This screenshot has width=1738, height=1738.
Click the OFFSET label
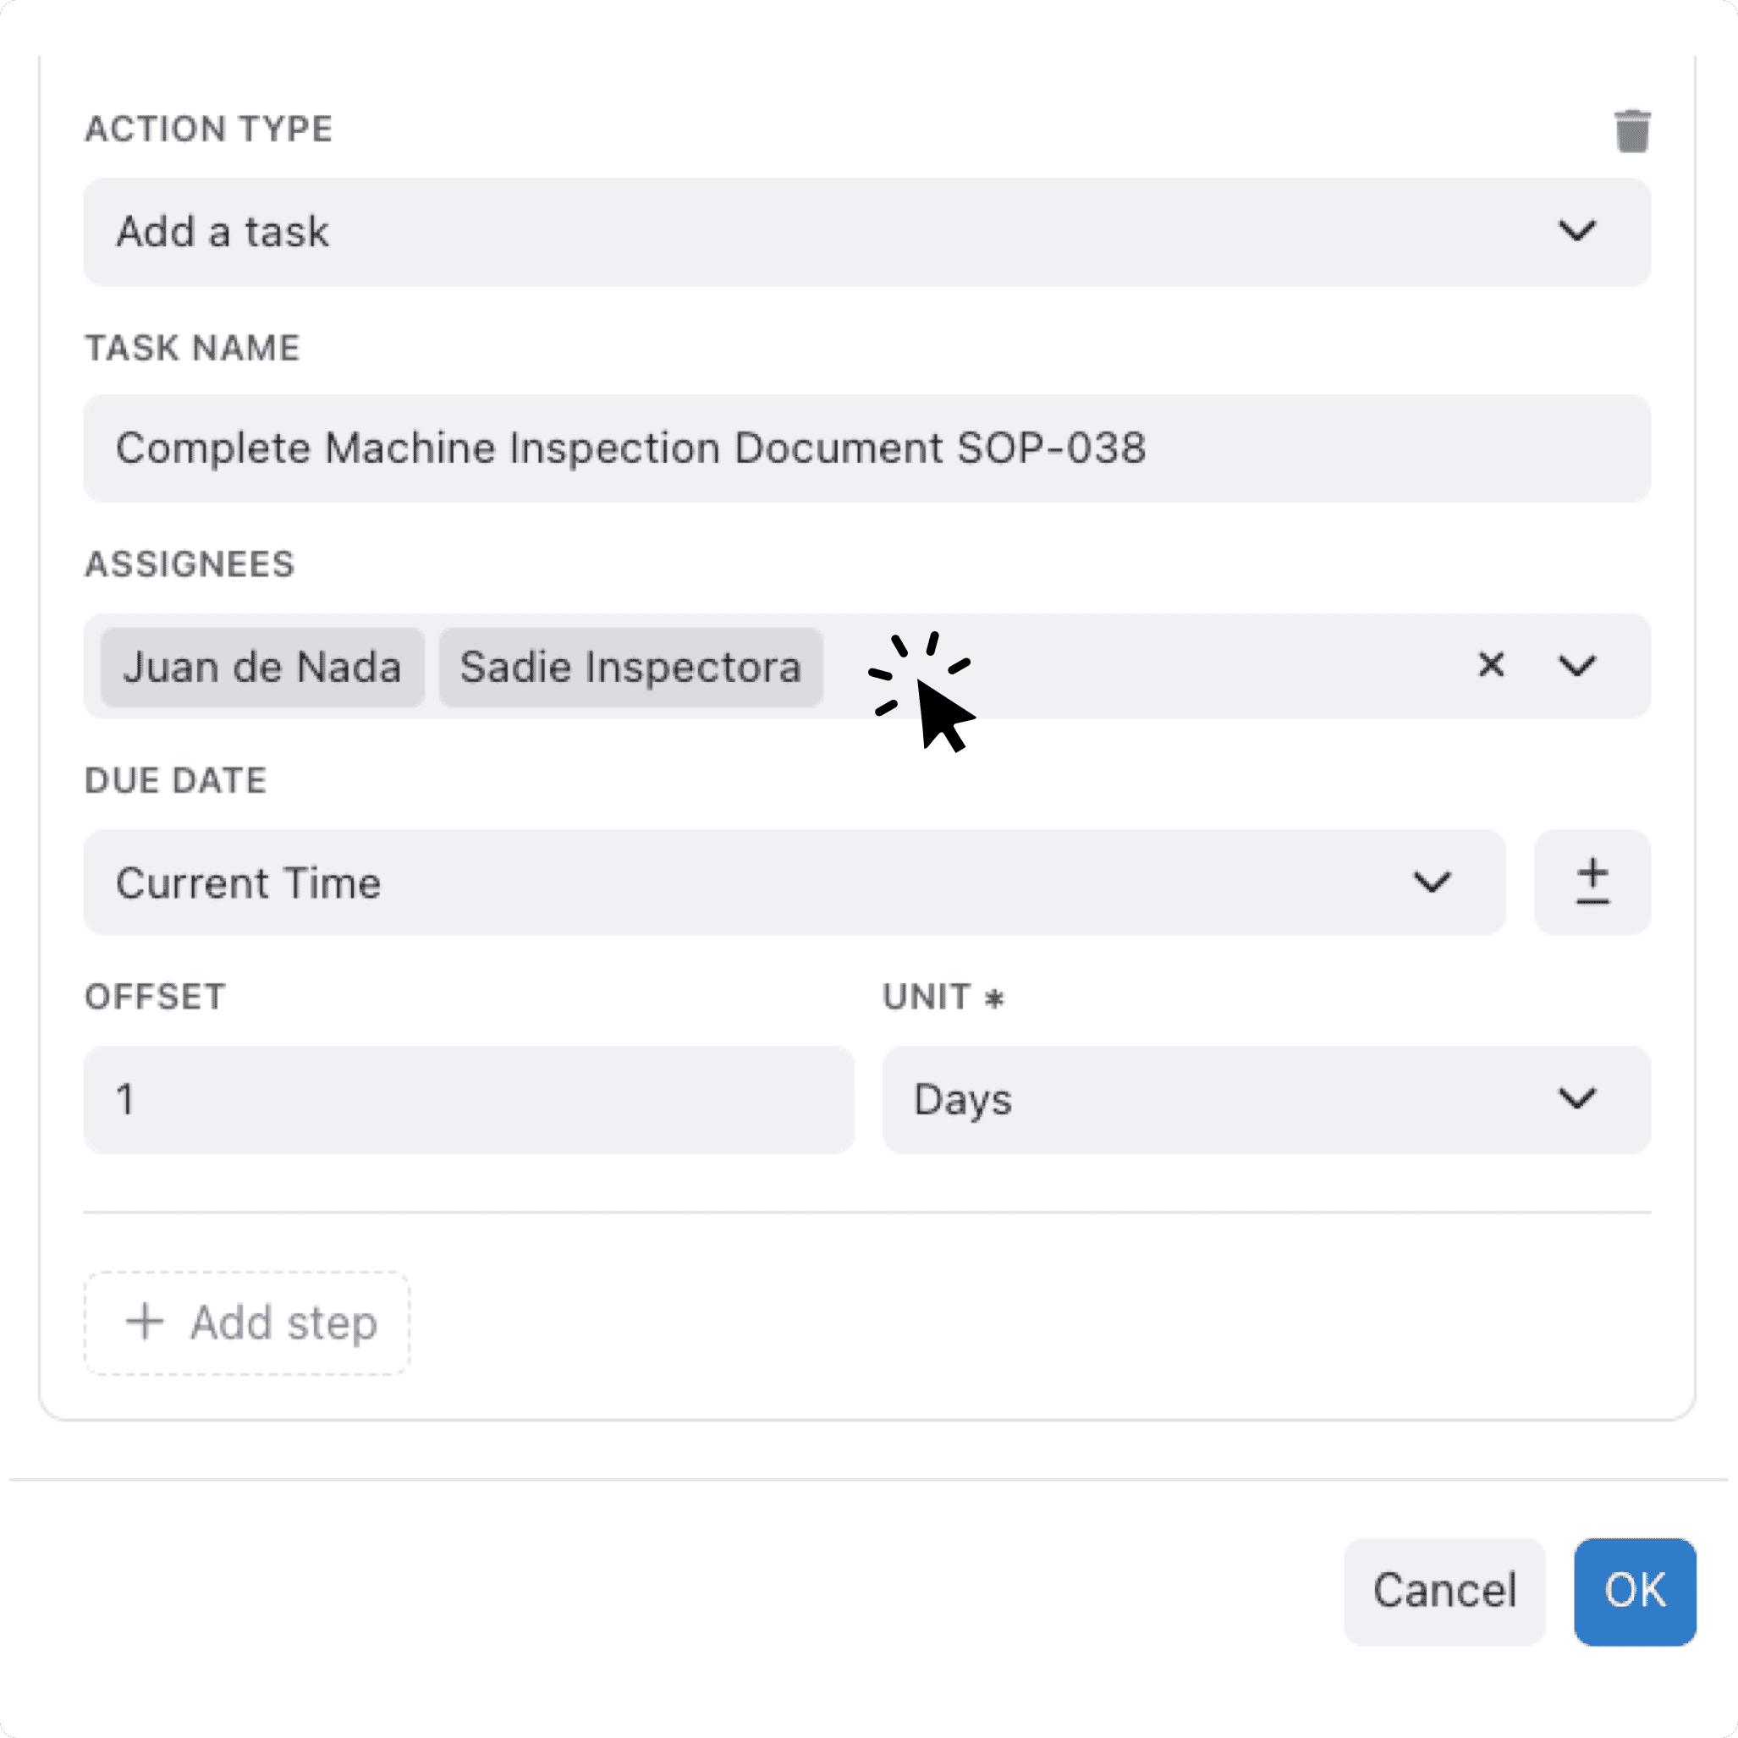click(x=155, y=997)
